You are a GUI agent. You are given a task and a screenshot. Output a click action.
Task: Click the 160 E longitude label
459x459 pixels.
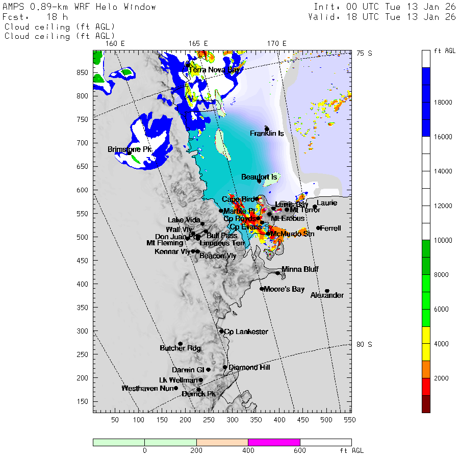point(115,44)
